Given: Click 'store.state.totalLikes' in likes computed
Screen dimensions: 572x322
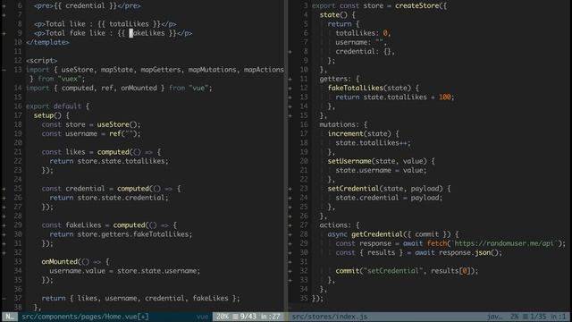Looking at the screenshot, I should click(x=122, y=161).
